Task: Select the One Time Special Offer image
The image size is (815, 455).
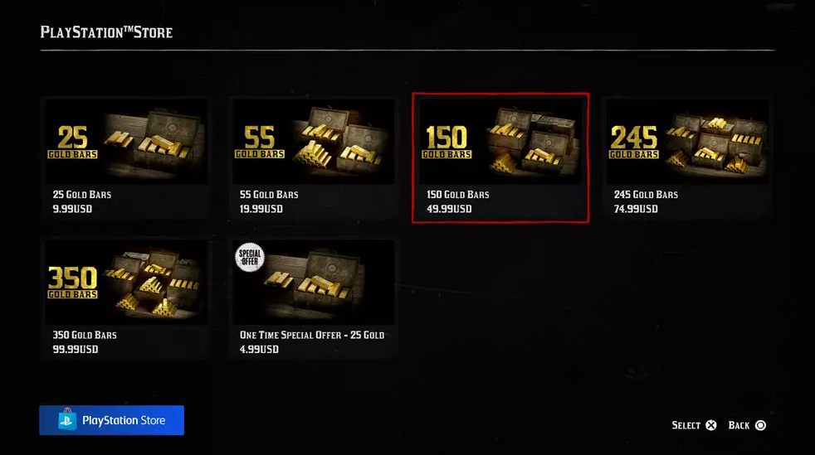Action: point(314,282)
